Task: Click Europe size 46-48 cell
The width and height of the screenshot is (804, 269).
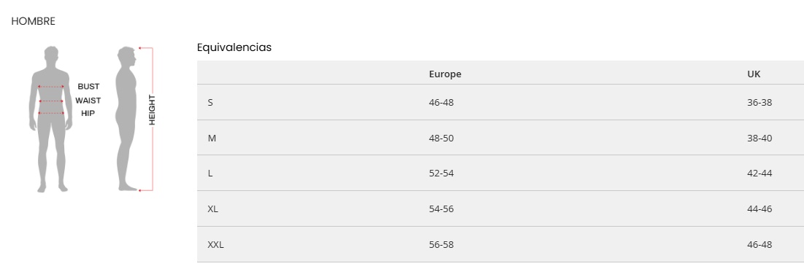Action: [x=442, y=102]
